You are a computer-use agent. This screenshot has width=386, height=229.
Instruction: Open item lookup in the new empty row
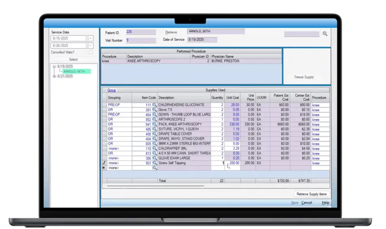[x=154, y=168]
